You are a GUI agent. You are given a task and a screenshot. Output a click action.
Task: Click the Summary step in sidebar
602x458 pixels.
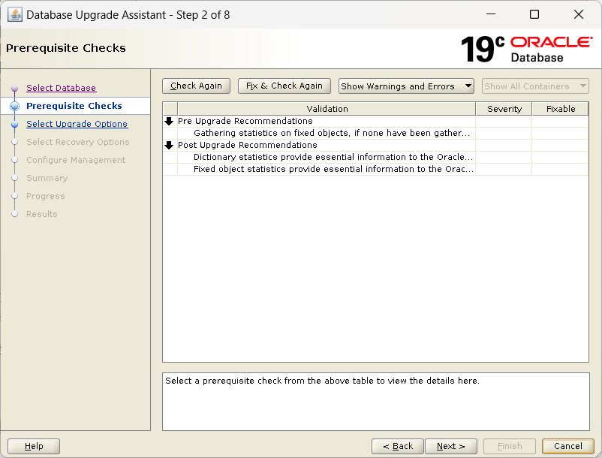pos(47,178)
